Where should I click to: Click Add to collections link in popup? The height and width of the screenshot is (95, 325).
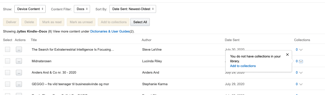point(243,66)
